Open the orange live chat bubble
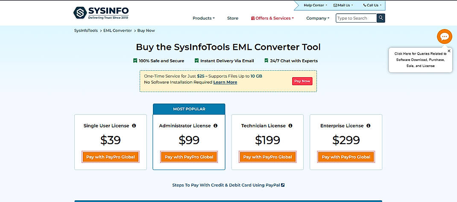Screen dimensions: 457x202 click(445, 37)
